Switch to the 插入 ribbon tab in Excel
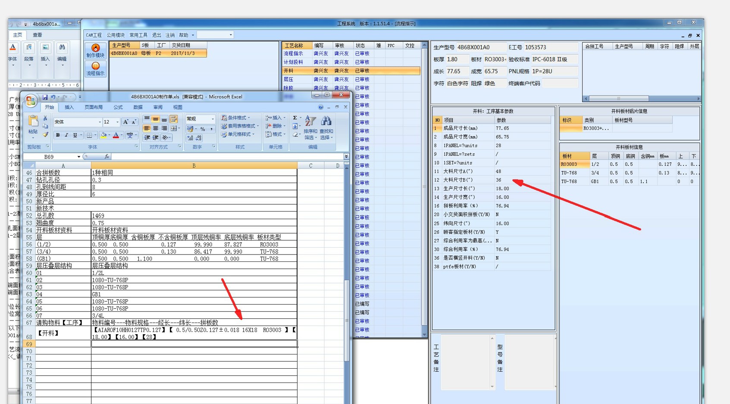The width and height of the screenshot is (730, 404). click(69, 107)
